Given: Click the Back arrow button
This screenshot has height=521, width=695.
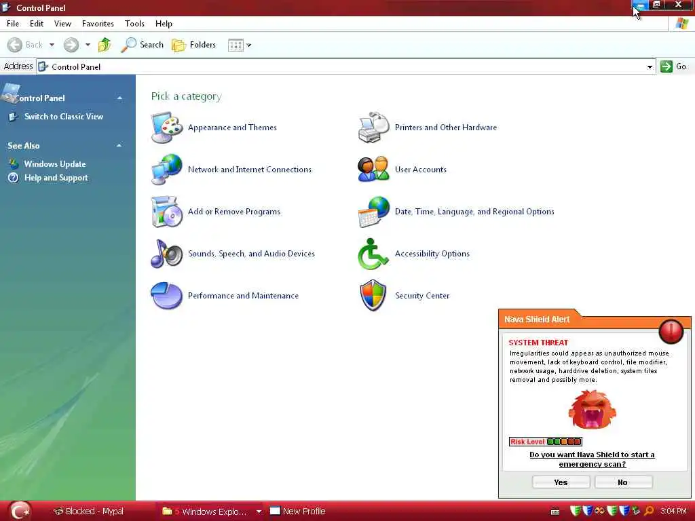Looking at the screenshot, I should [x=15, y=45].
